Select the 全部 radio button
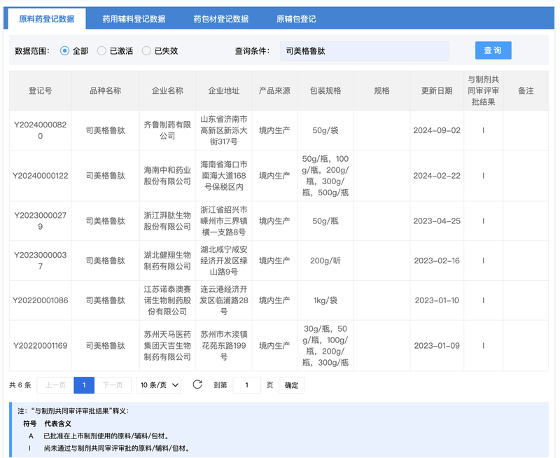The width and height of the screenshot is (560, 458). 65,51
